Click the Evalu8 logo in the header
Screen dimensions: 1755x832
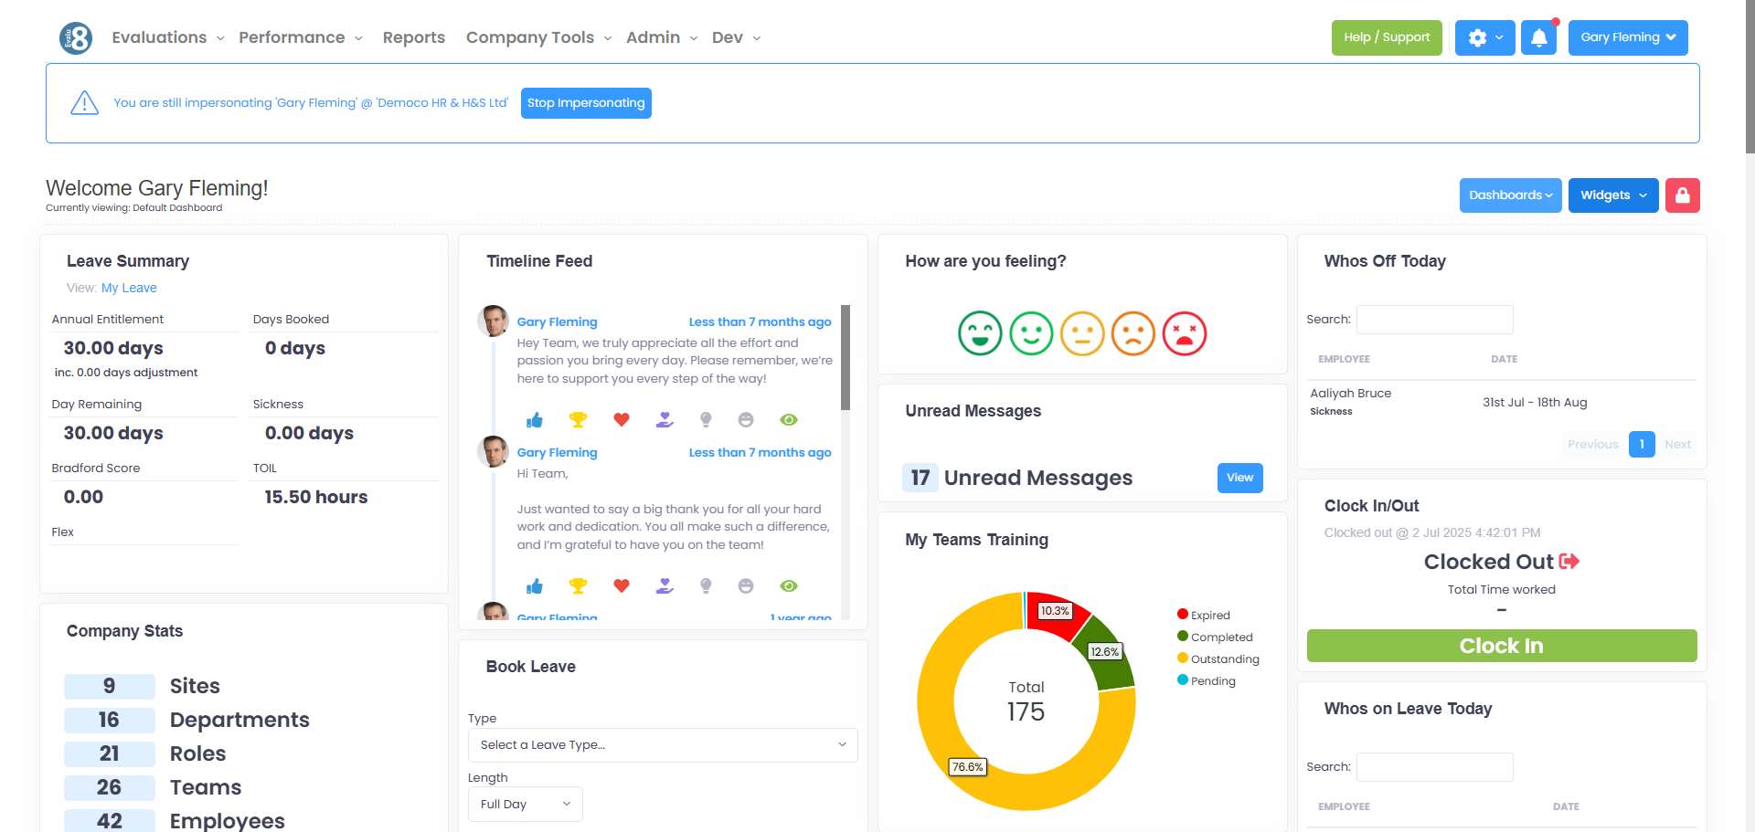[76, 38]
